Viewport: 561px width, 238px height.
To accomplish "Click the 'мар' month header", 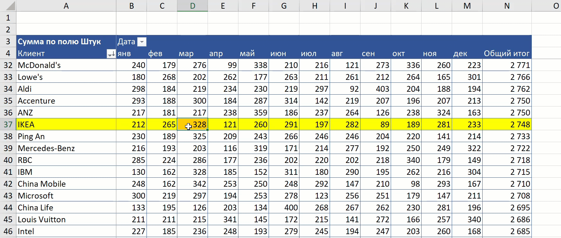I will pos(192,53).
